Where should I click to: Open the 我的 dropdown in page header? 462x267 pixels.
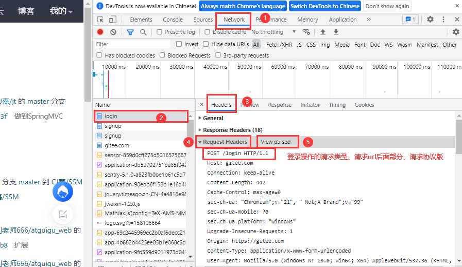click(61, 11)
